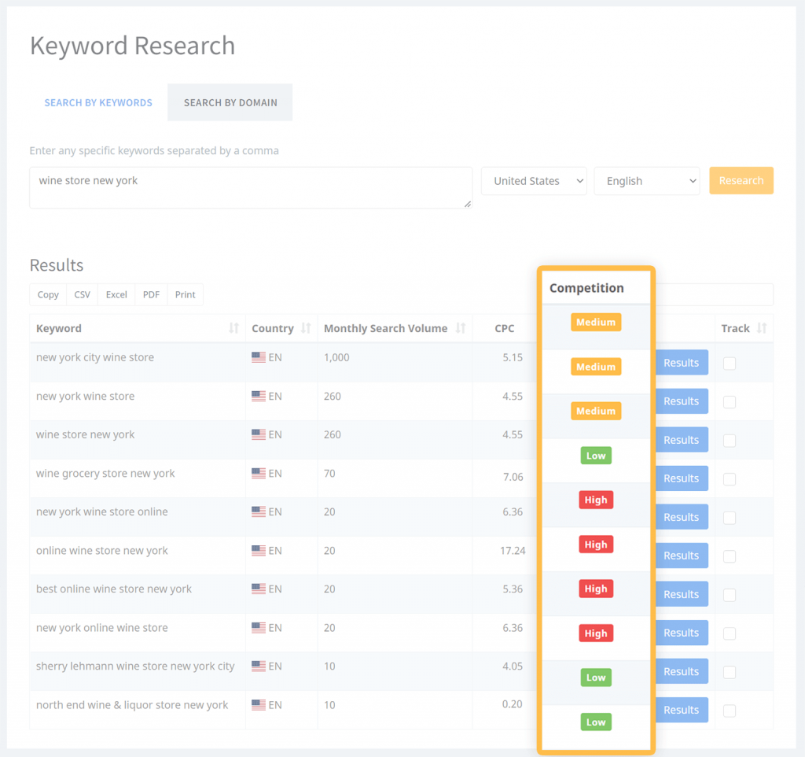Enable tracking for wine grocery store new york
Image resolution: width=805 pixels, height=757 pixels.
(x=730, y=478)
